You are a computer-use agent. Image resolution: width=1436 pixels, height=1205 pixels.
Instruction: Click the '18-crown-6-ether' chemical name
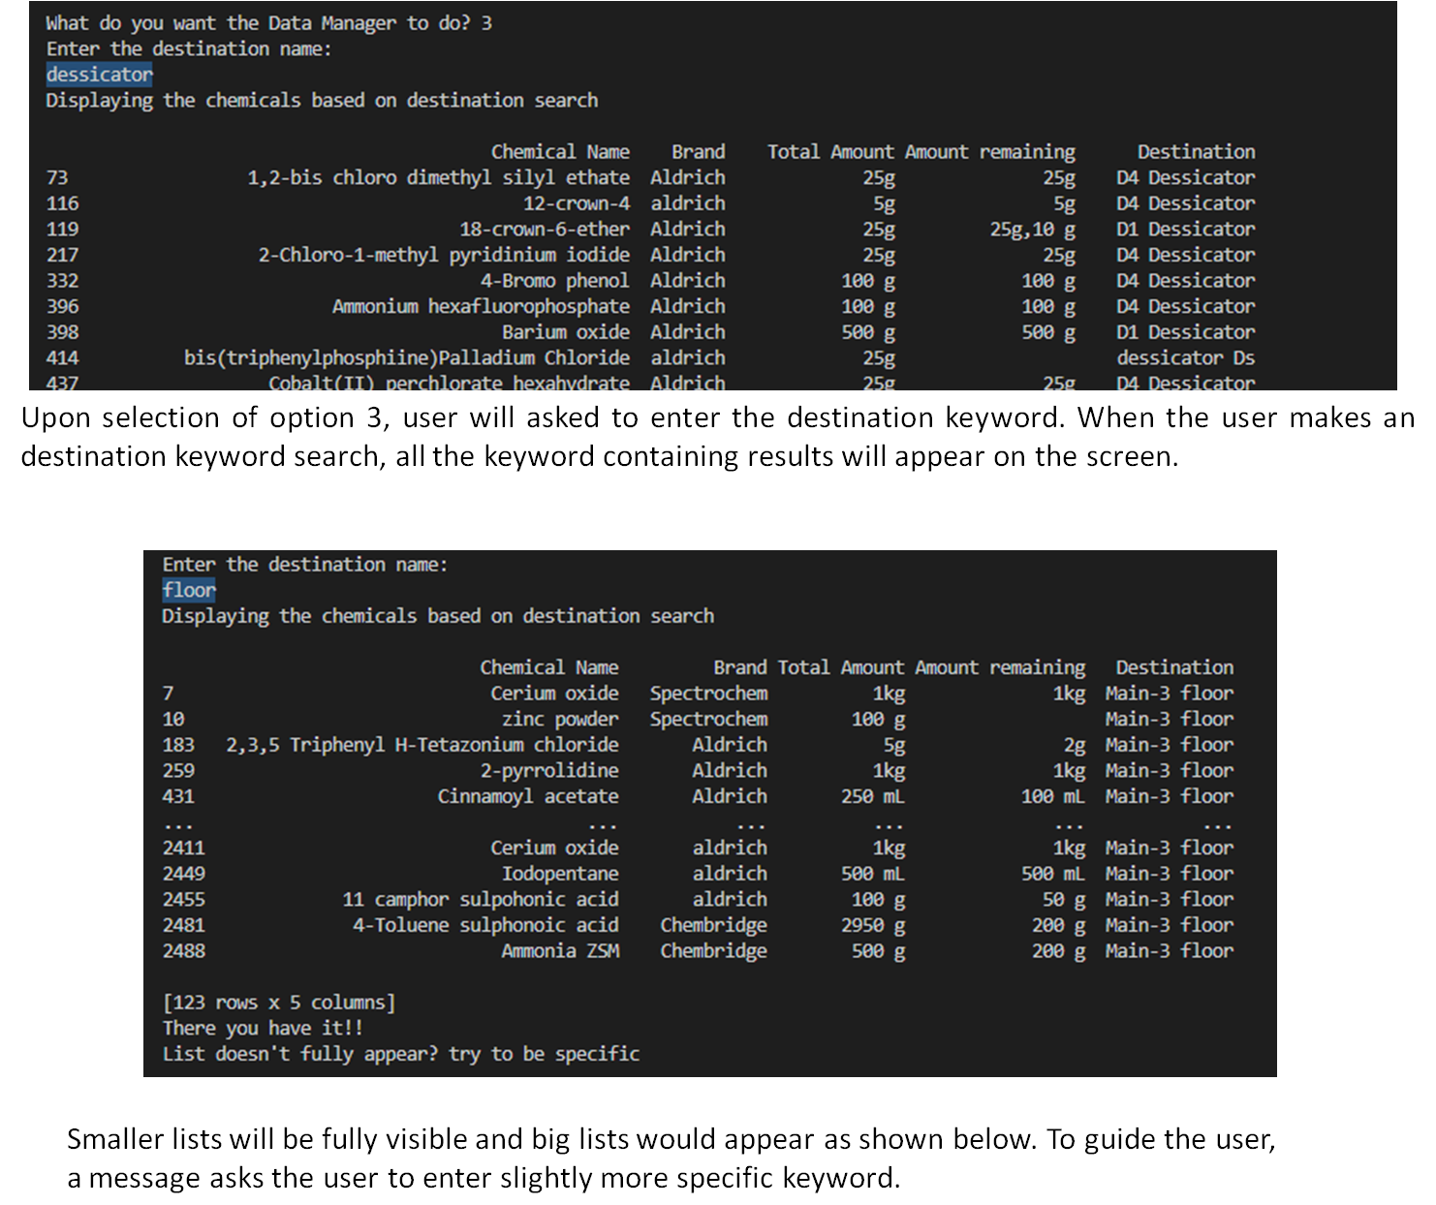pos(545,230)
